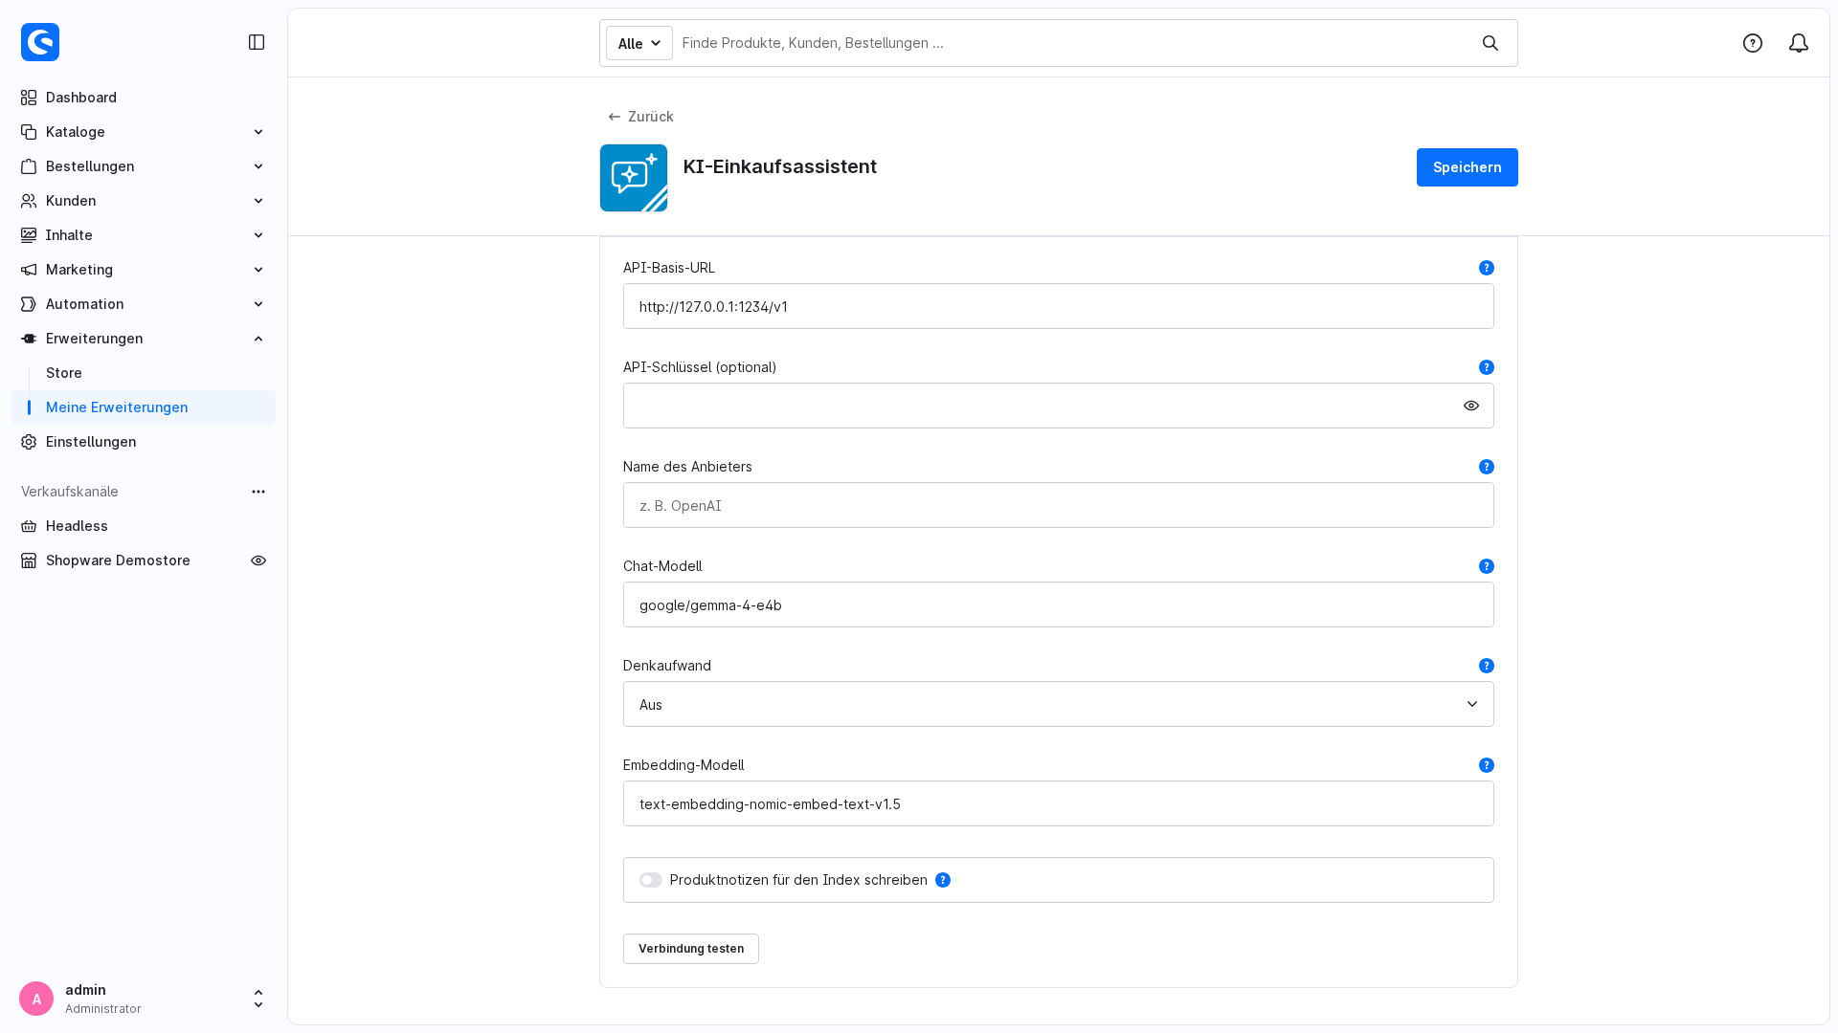
Task: Show help for Chat-Modell
Action: pyautogui.click(x=1487, y=566)
